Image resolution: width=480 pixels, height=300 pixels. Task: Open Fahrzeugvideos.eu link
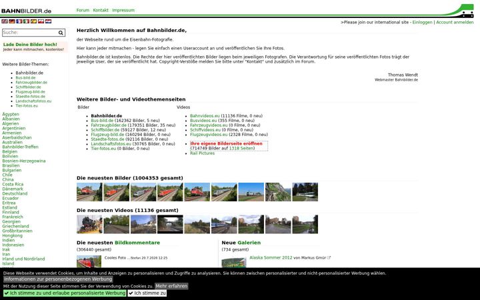click(209, 125)
